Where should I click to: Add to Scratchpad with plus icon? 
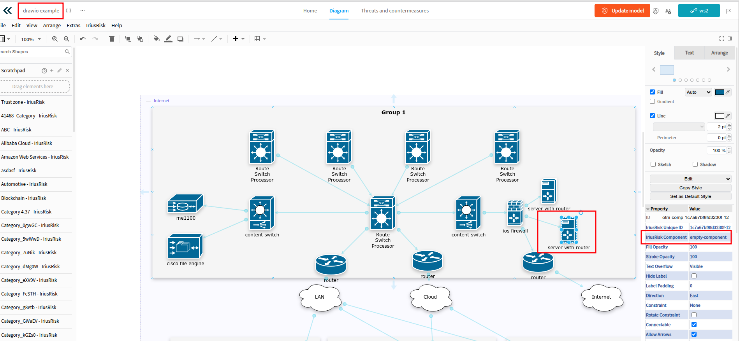pyautogui.click(x=52, y=70)
